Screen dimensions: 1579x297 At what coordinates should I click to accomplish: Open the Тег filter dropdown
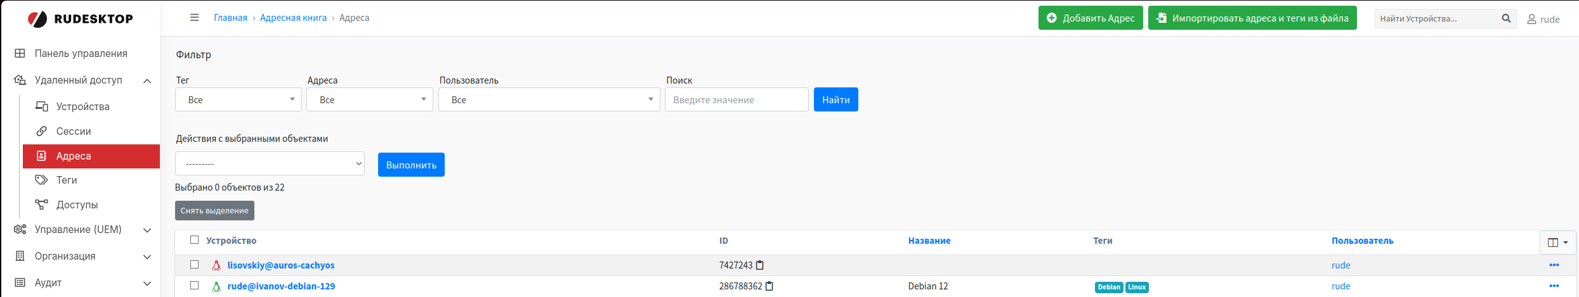tap(239, 100)
